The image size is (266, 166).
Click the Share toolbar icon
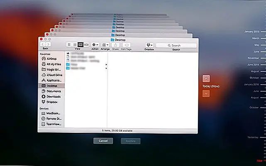click(x=115, y=45)
